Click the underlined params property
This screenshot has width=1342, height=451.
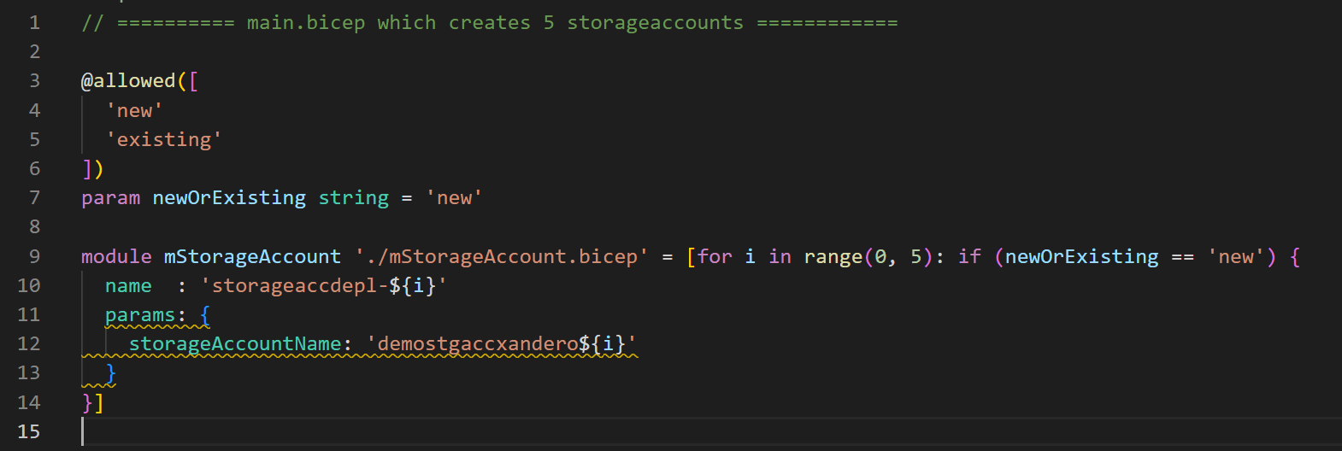[x=140, y=315]
